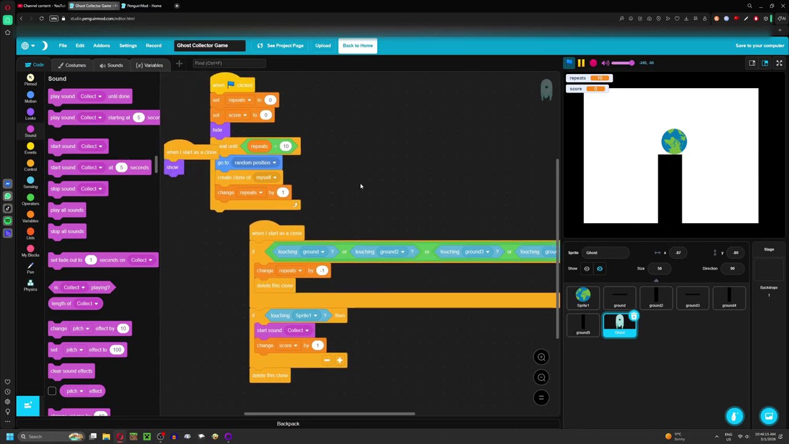
Task: Click the sprite name field 'Ghost'
Action: [607, 253]
